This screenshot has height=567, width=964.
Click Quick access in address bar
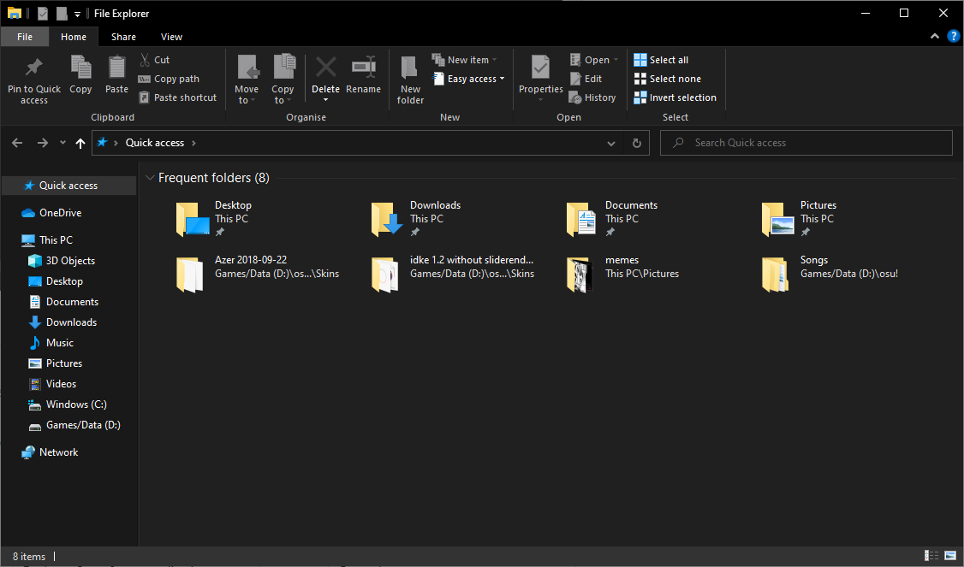coord(155,143)
